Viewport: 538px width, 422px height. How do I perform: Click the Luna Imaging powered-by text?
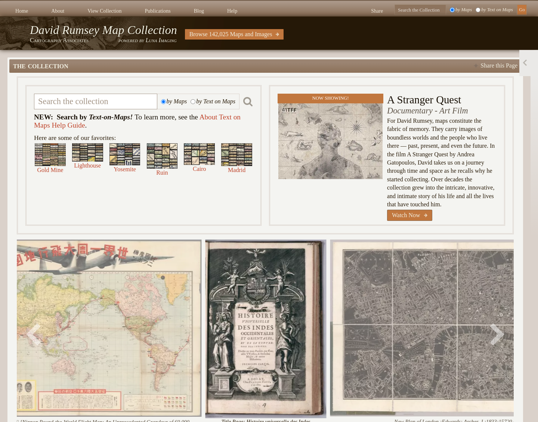click(x=148, y=40)
